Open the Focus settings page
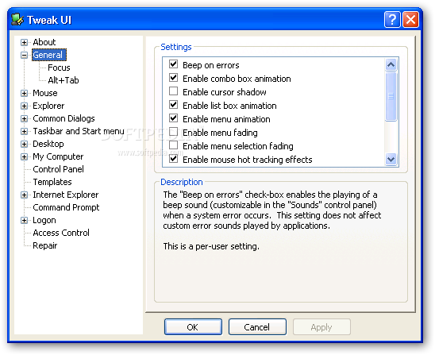Viewport: 435px width, 355px height. pos(59,68)
